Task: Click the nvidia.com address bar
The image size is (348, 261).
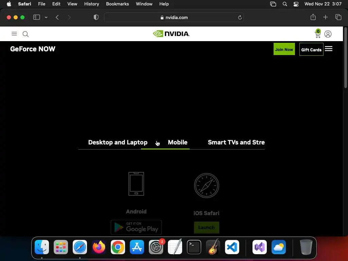Action: pos(174,17)
